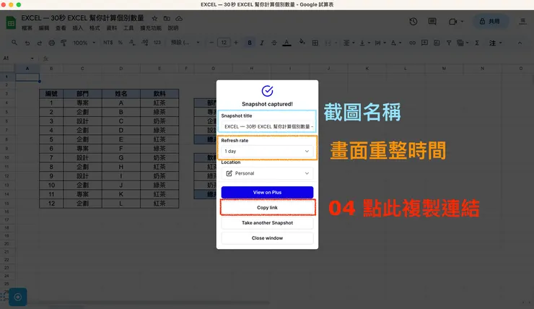
Task: Toggle strikethrough formatting
Action: click(274, 43)
